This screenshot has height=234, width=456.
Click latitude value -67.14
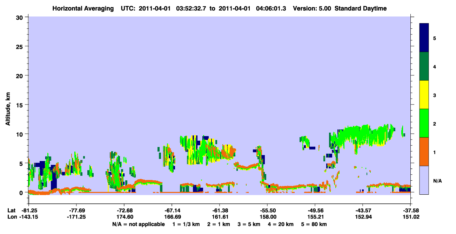click(x=172, y=210)
